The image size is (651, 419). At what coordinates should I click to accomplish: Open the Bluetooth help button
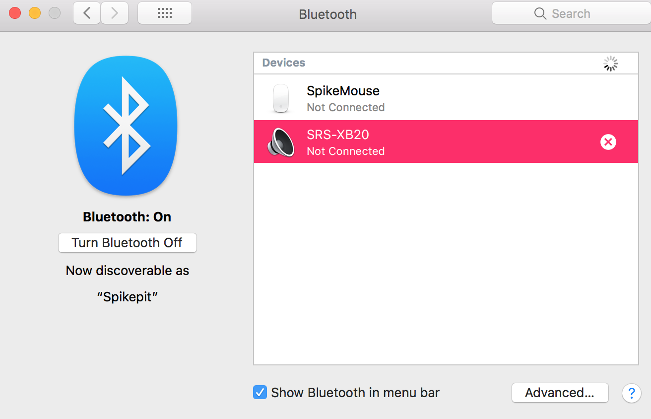[631, 393]
